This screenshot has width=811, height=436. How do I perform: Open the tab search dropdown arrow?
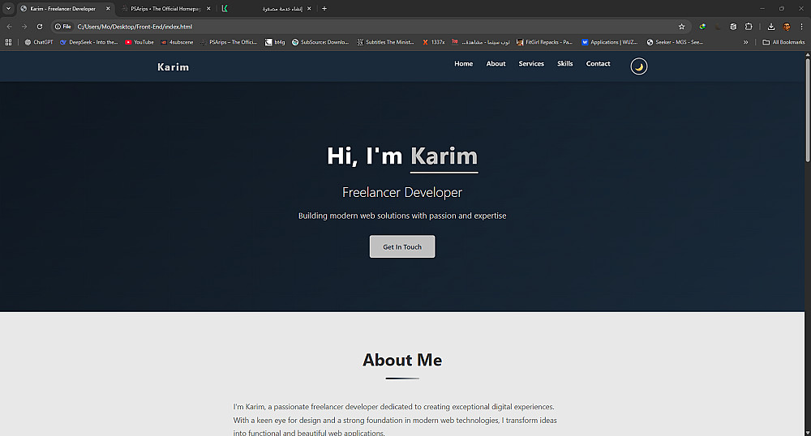(8, 8)
